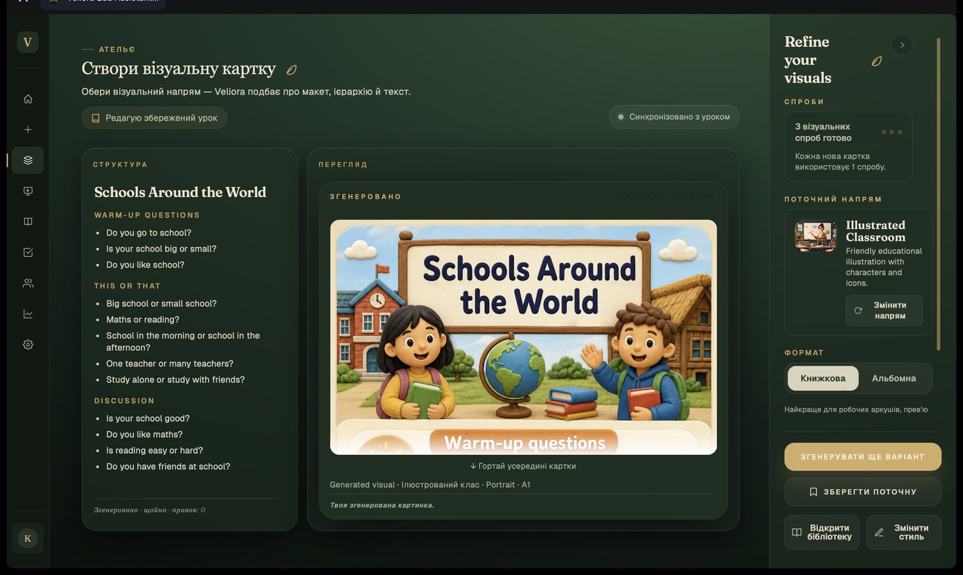The height and width of the screenshot is (575, 963).
Task: Click 'School in the morning or school in the afternoon?'
Action: 183,341
